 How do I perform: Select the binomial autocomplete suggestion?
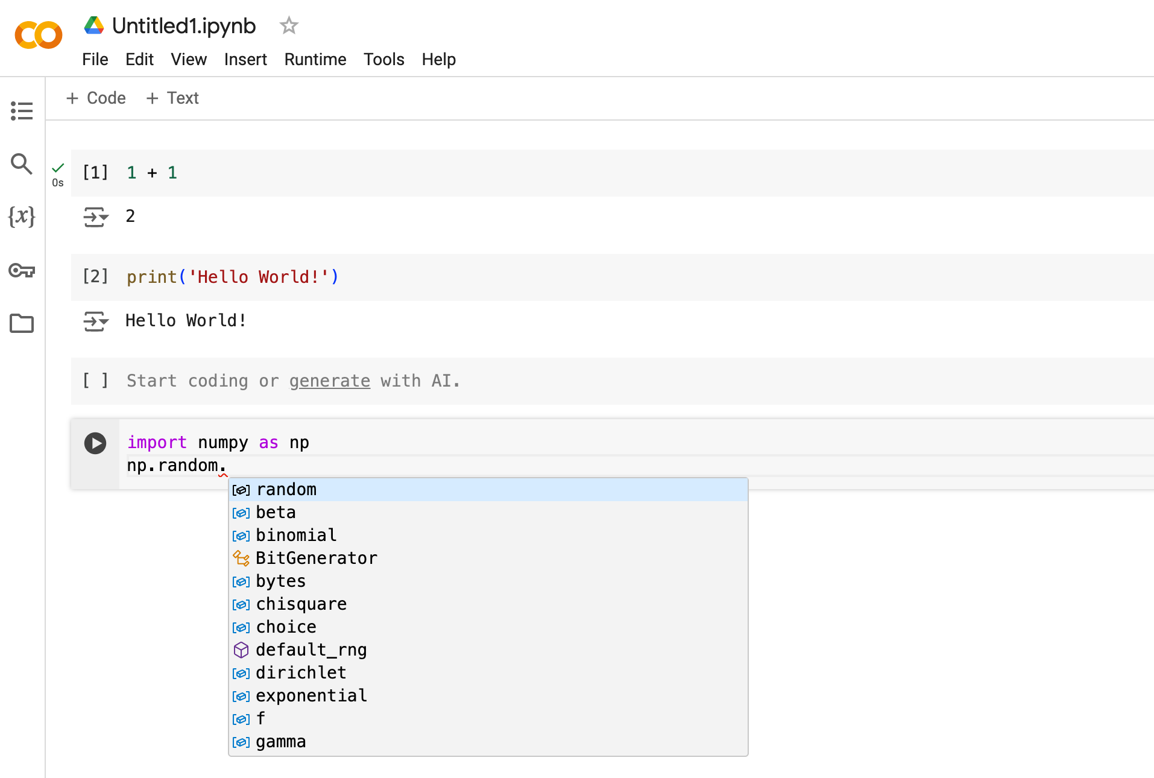pos(488,536)
